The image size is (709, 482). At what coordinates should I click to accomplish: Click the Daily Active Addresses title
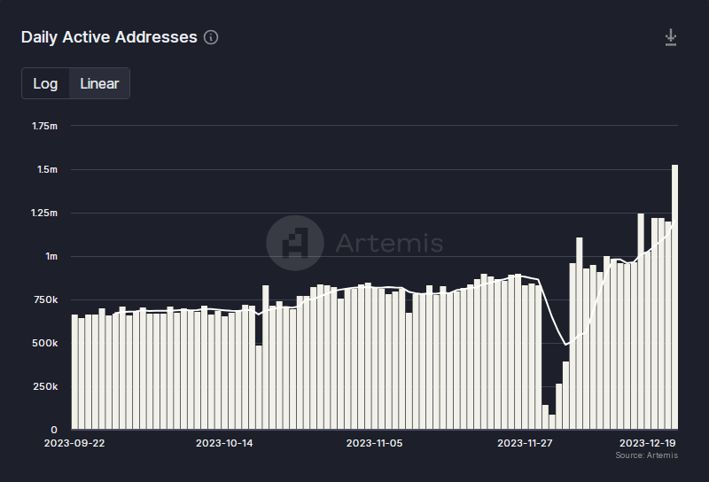pyautogui.click(x=109, y=37)
